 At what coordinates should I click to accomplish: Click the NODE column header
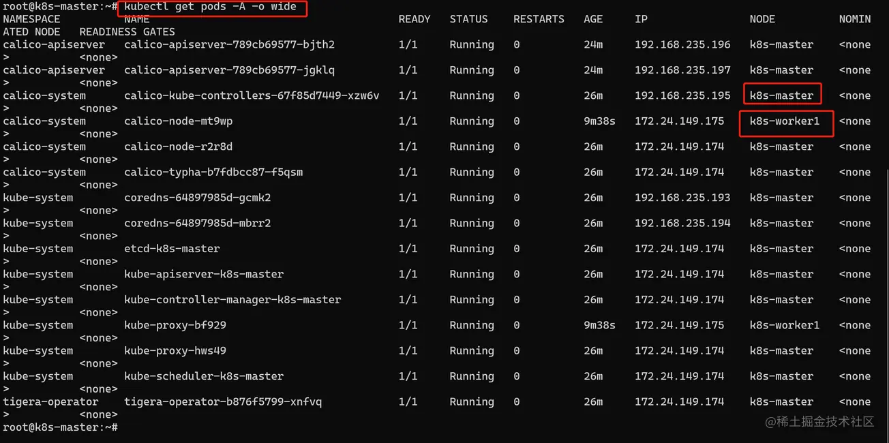click(x=762, y=19)
